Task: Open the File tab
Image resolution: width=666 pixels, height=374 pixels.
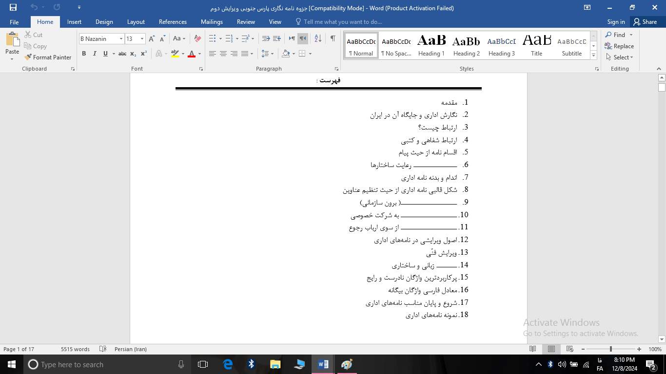Action: pos(14,22)
